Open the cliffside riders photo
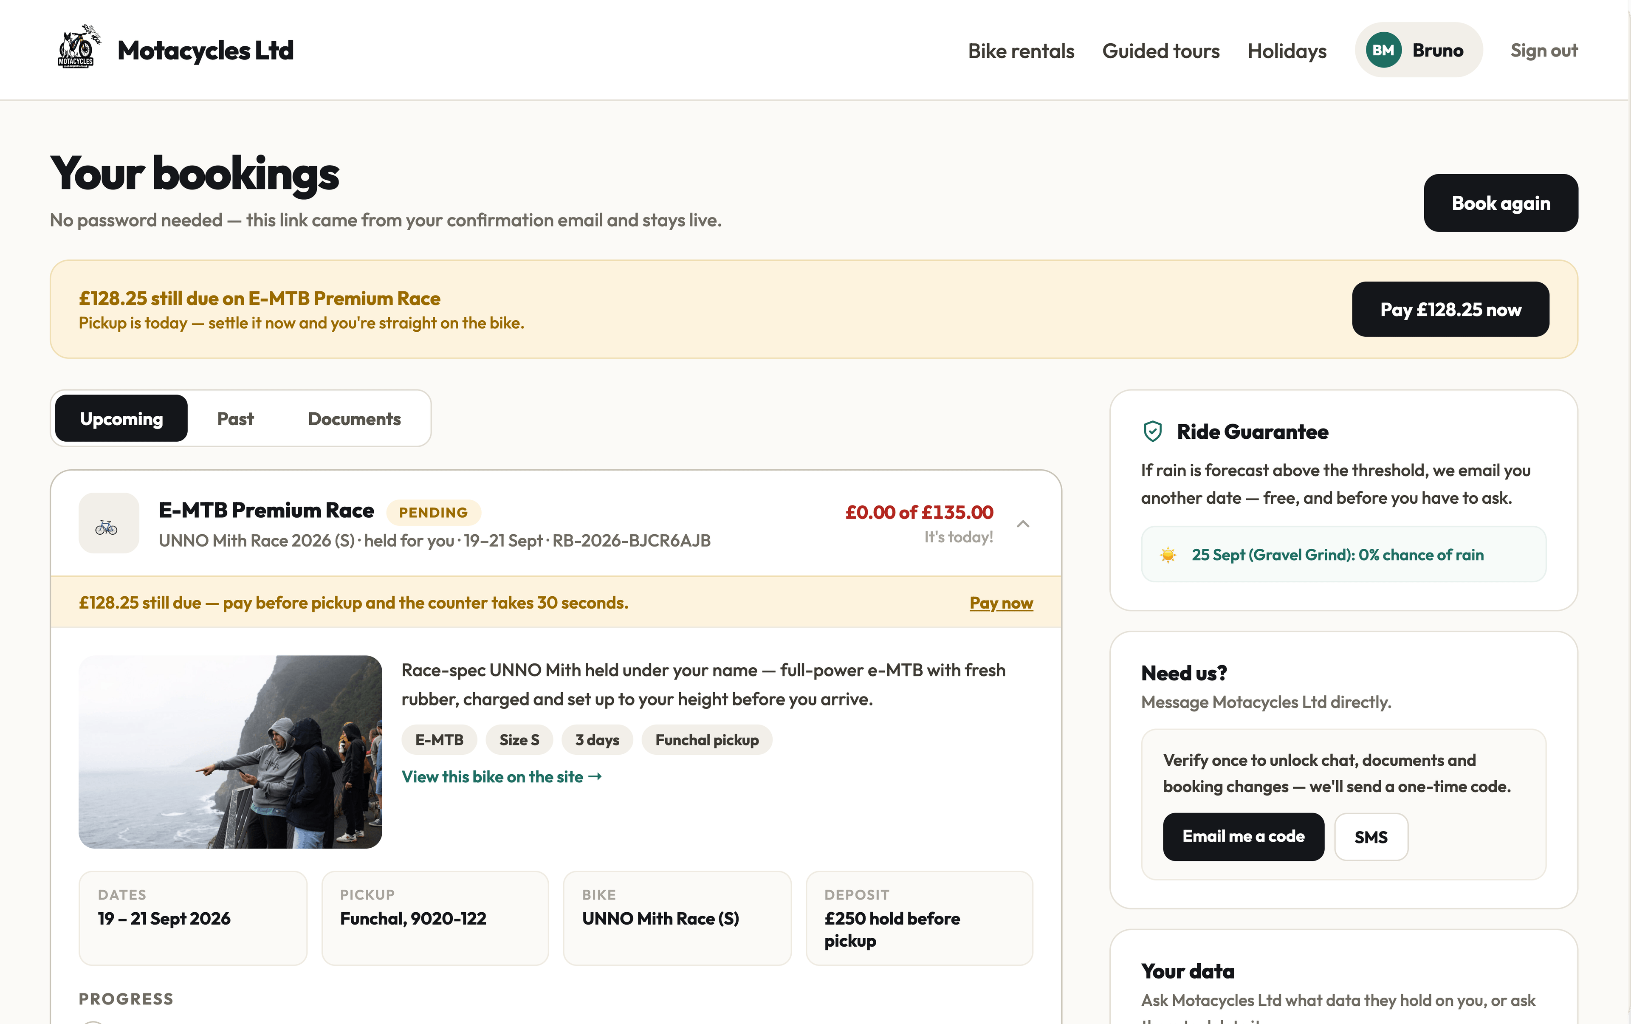Viewport: 1631px width, 1024px height. point(230,752)
